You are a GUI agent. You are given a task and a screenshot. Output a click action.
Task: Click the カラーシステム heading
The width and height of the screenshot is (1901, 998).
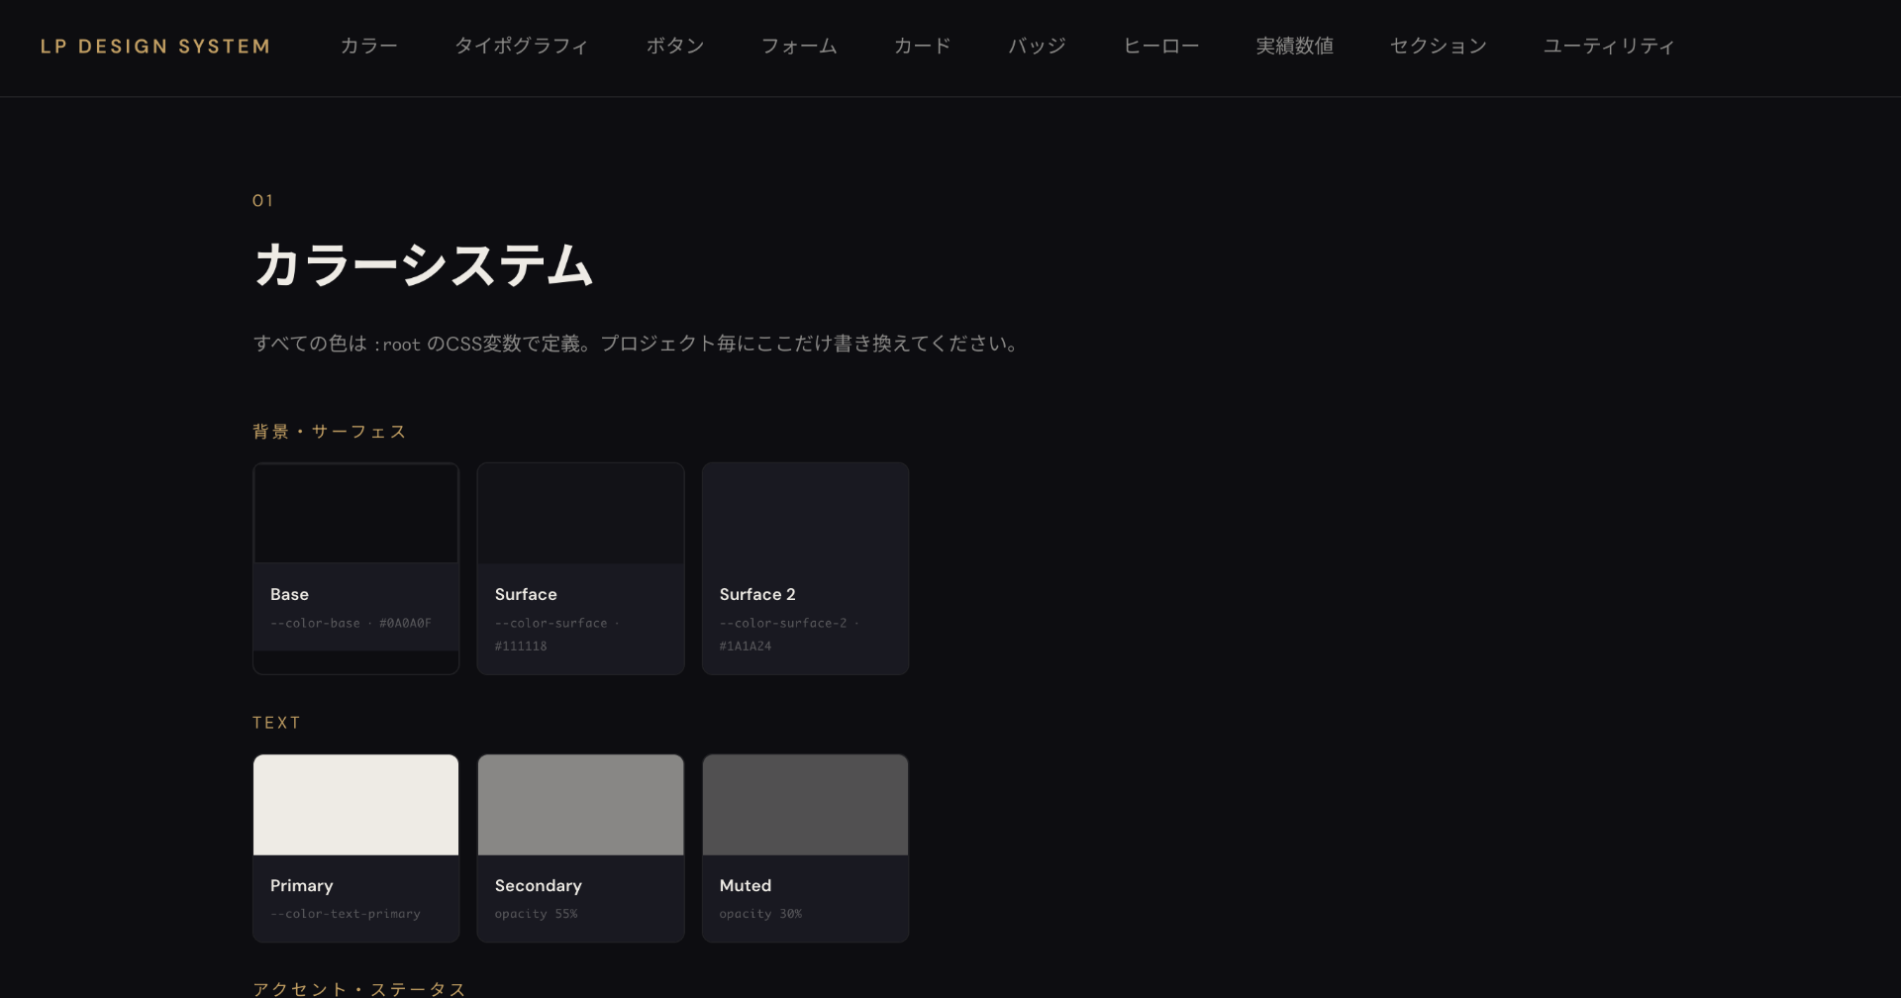click(424, 265)
